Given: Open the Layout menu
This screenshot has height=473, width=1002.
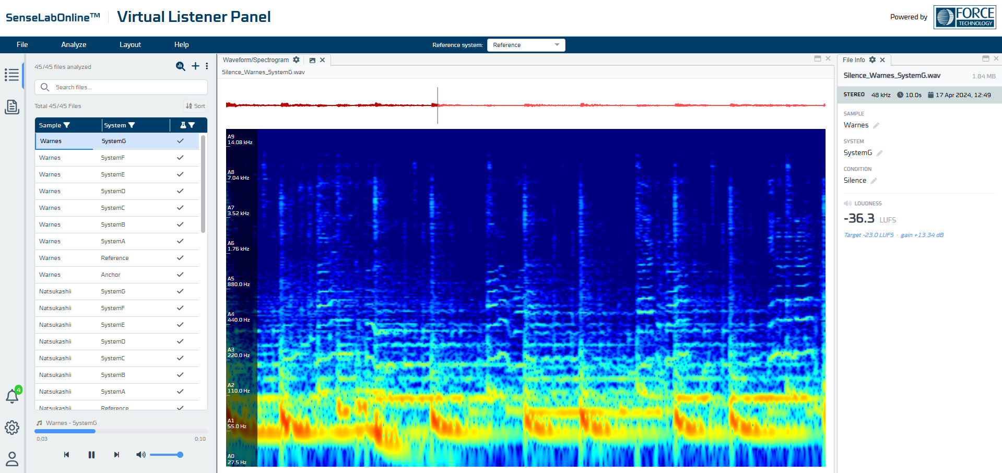Looking at the screenshot, I should coord(130,45).
